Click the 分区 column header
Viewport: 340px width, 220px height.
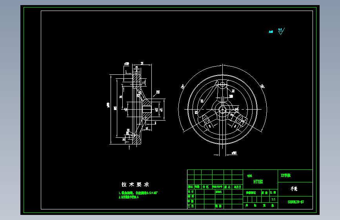[x=205, y=187]
